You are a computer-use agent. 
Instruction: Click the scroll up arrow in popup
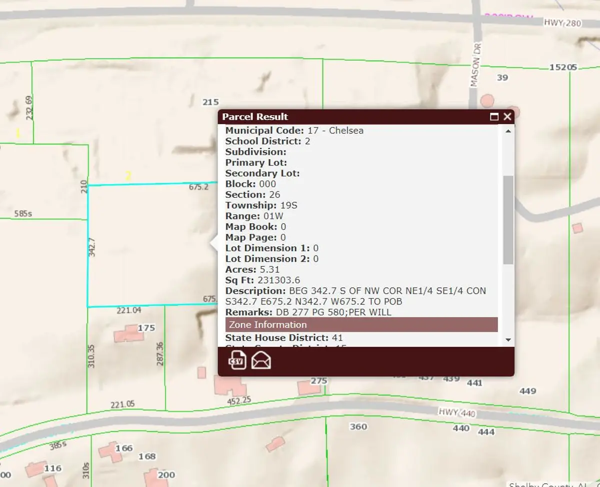pos(508,131)
